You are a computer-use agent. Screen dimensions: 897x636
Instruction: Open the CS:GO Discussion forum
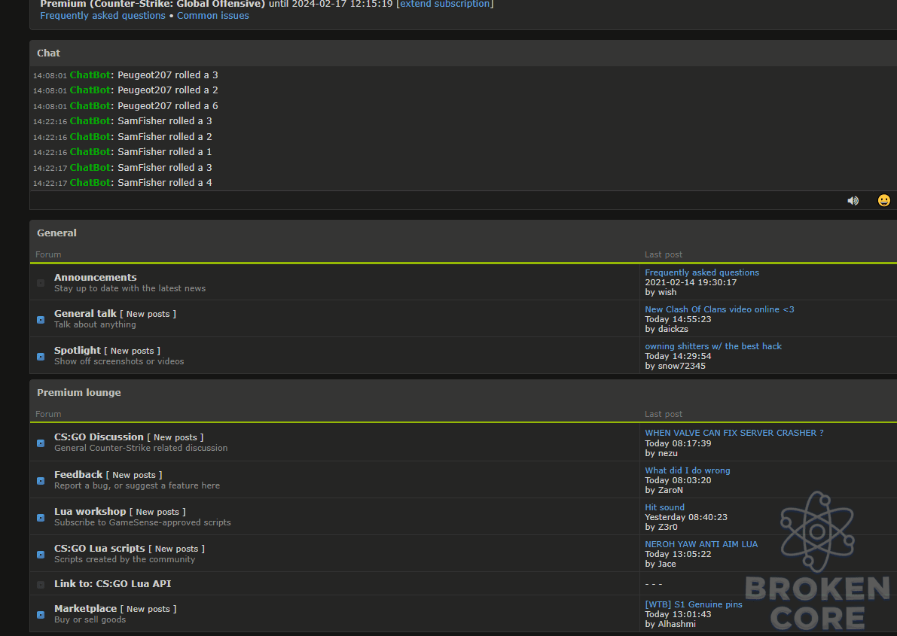click(x=99, y=437)
